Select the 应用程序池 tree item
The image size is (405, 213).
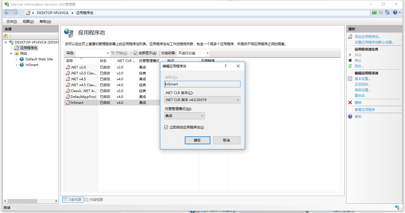coord(28,48)
